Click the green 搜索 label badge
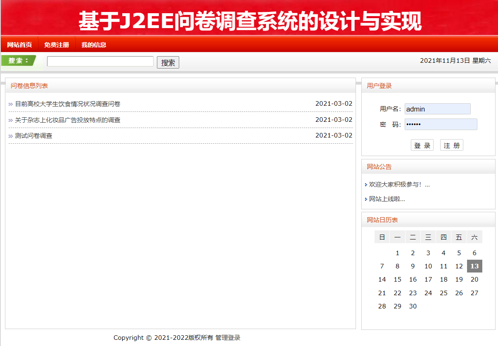This screenshot has height=346, width=498. (x=19, y=61)
